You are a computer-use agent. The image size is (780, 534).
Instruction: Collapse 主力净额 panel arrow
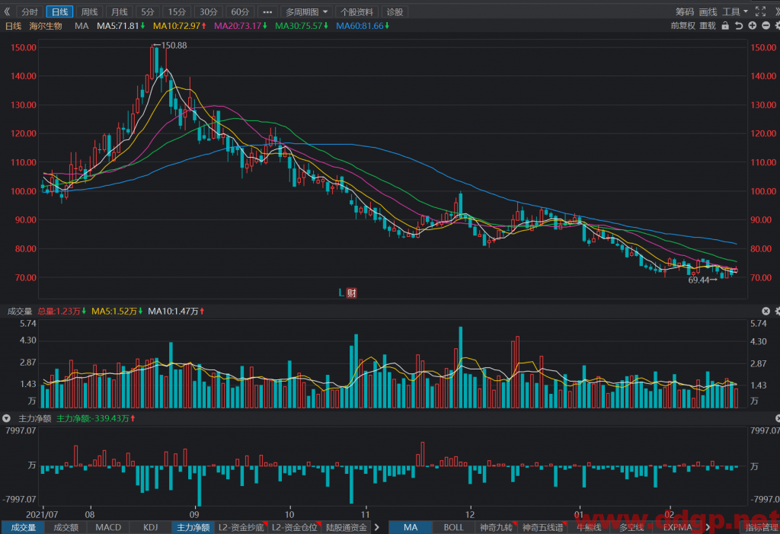[6, 418]
